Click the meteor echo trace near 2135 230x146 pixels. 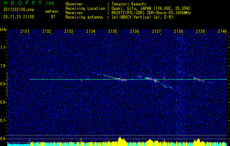[x=115, y=78]
